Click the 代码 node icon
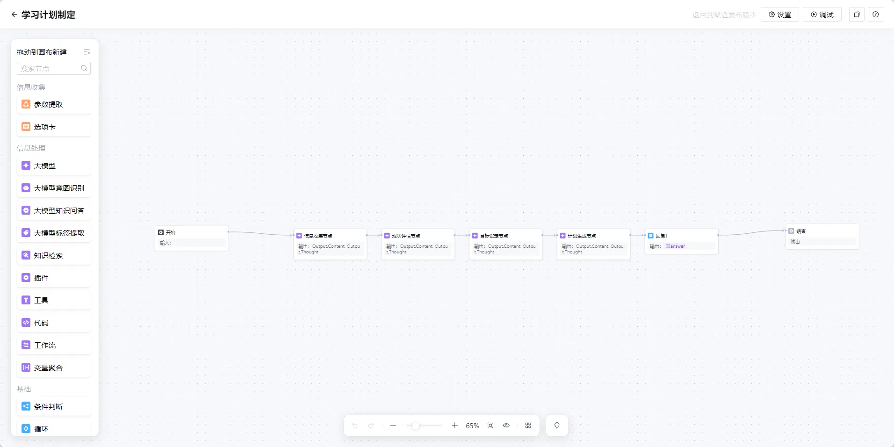 (x=26, y=323)
